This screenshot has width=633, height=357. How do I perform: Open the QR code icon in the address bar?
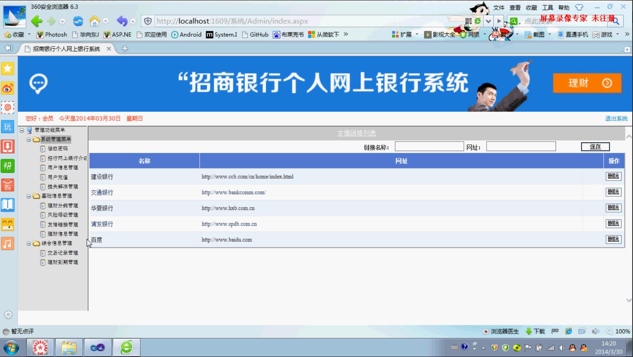click(468, 21)
